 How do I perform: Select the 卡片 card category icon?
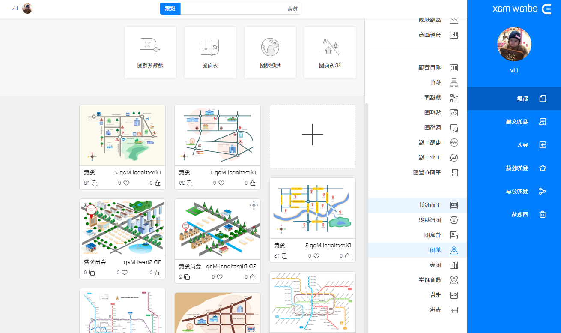(x=454, y=295)
